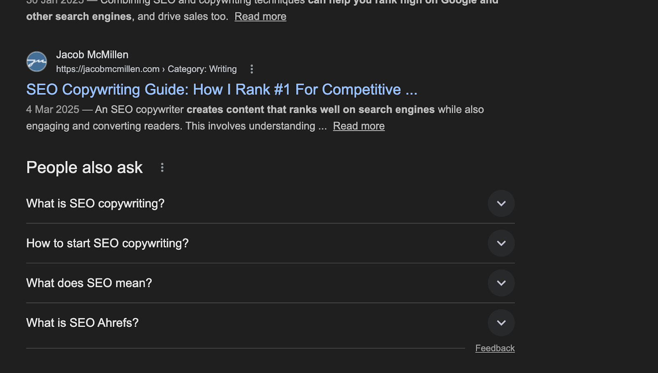The image size is (658, 373).
Task: Click the Jacob McMillen site favicon
Action: (x=37, y=61)
